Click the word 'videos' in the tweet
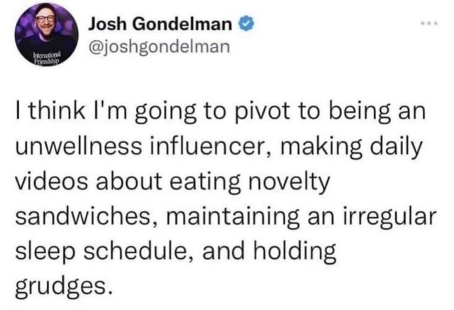 click(51, 182)
